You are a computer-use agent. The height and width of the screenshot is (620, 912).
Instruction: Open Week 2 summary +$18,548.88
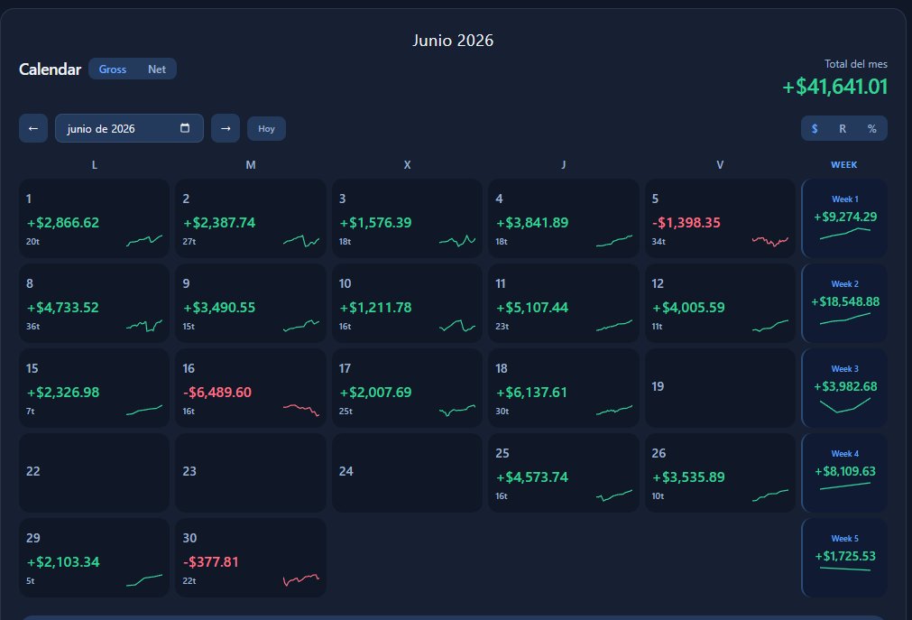pyautogui.click(x=844, y=303)
